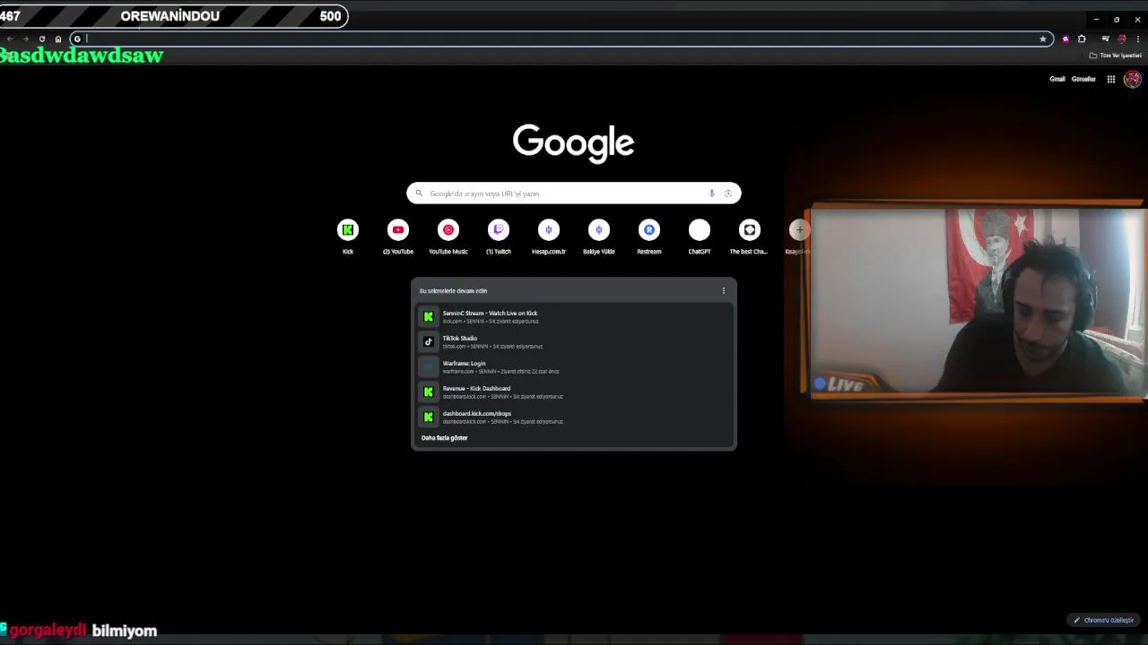
Task: Open The best Cha... shortcut
Action: tap(750, 230)
